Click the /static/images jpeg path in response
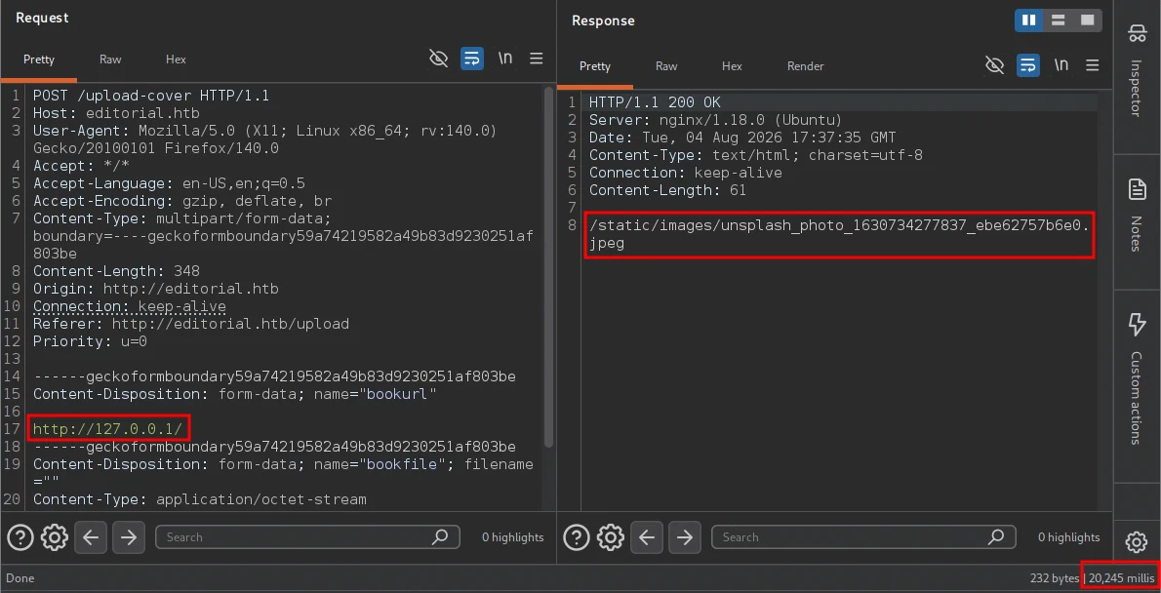 [x=840, y=234]
